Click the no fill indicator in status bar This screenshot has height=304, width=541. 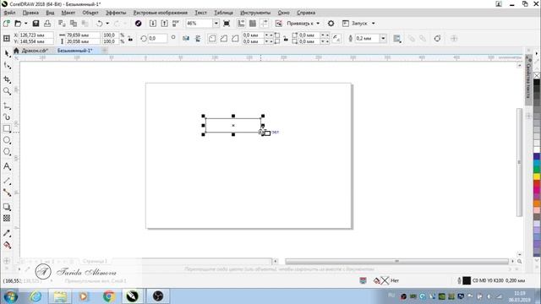tap(385, 281)
